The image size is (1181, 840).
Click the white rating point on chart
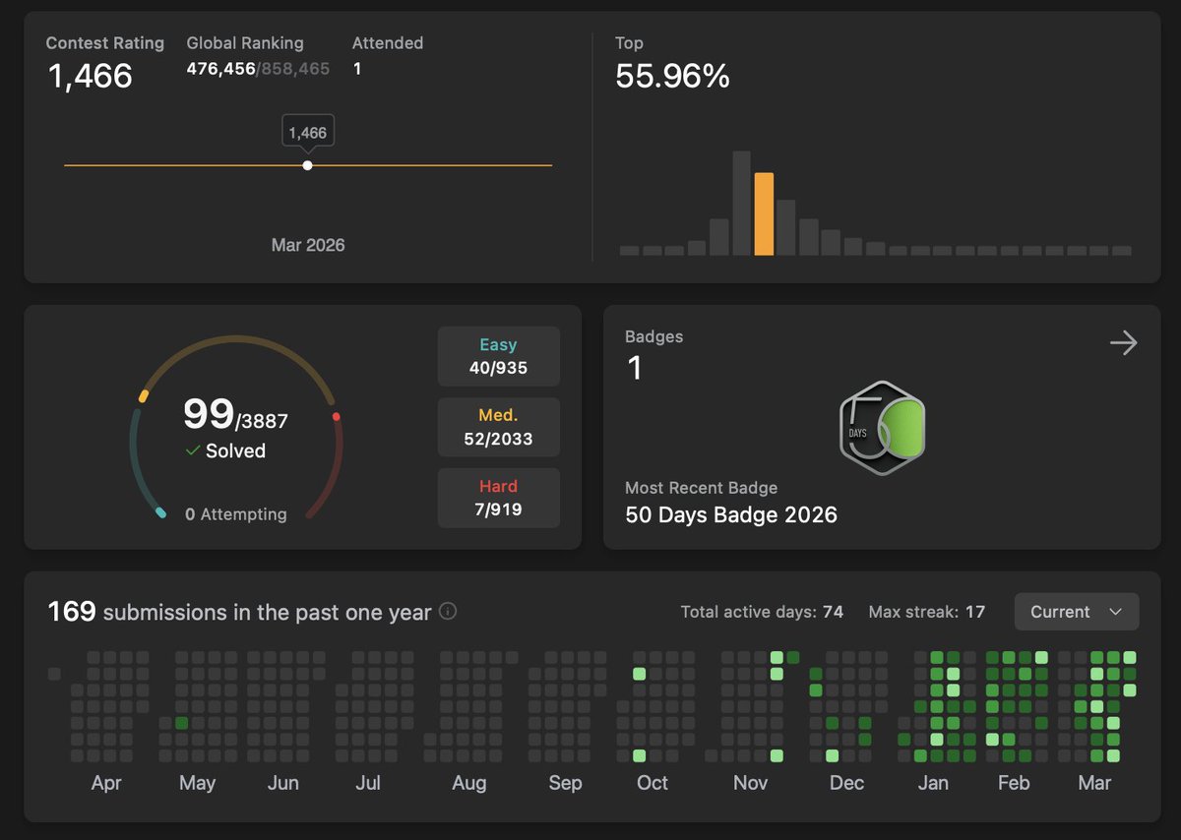[308, 165]
